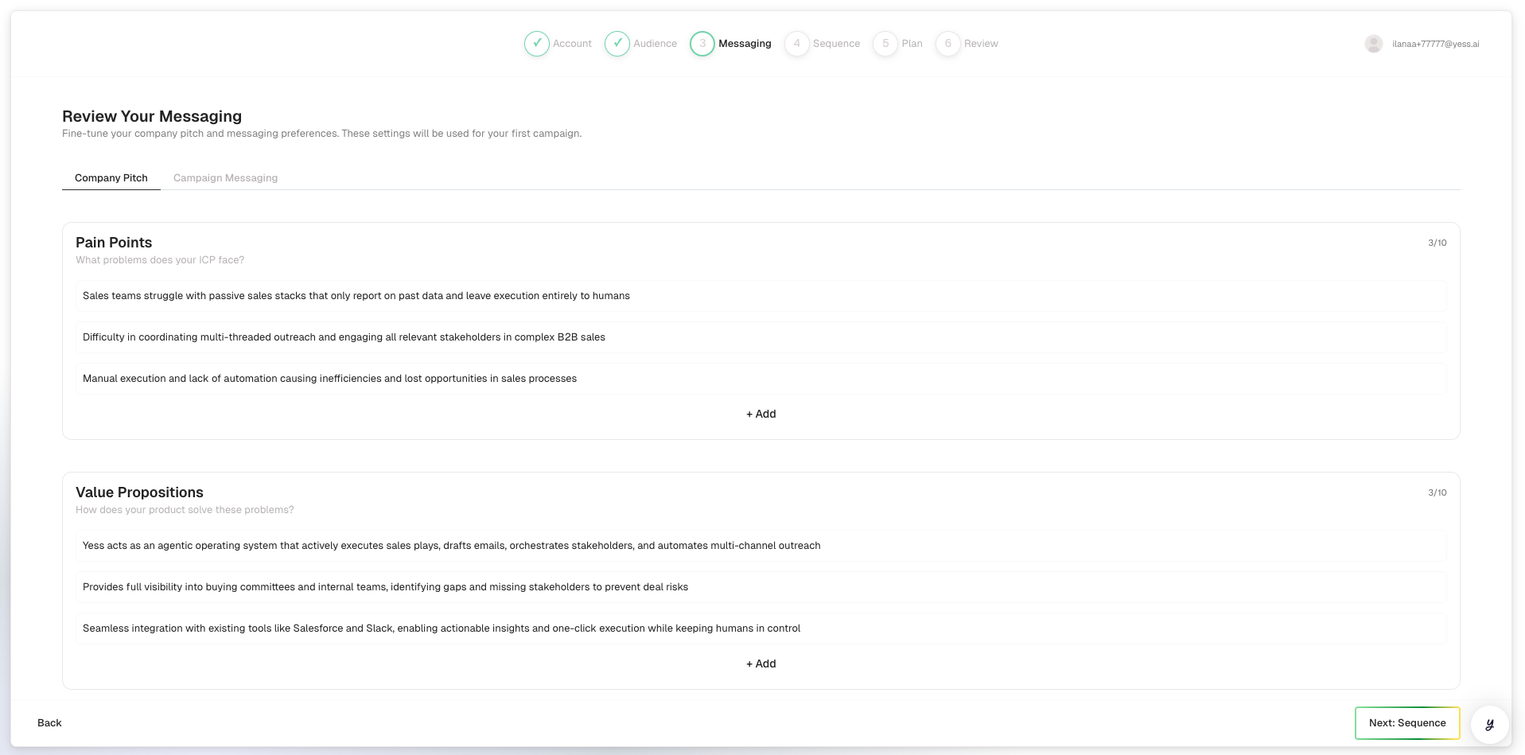Edit the manual execution pain point field
Viewport: 1525px width, 755px height.
point(761,379)
